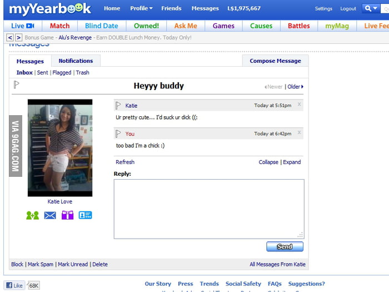Click inside the Reply text box

coord(208,209)
